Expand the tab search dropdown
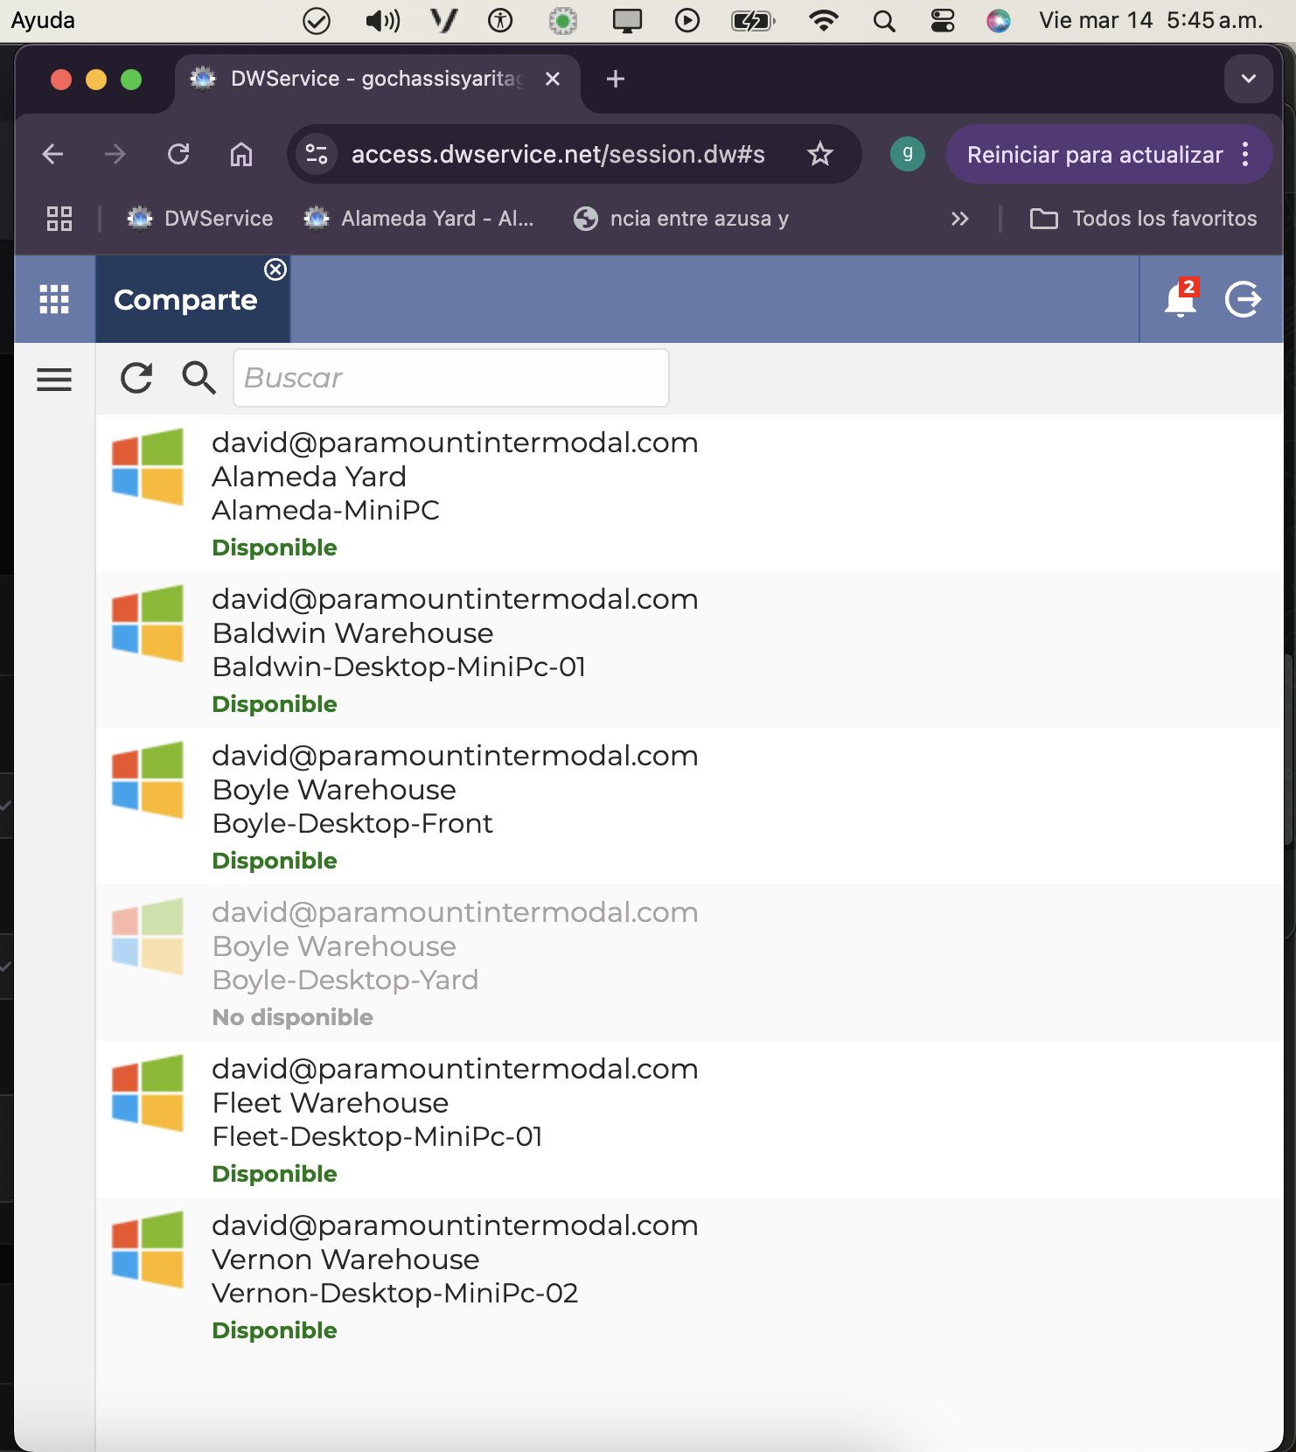Viewport: 1296px width, 1452px height. click(x=1249, y=79)
